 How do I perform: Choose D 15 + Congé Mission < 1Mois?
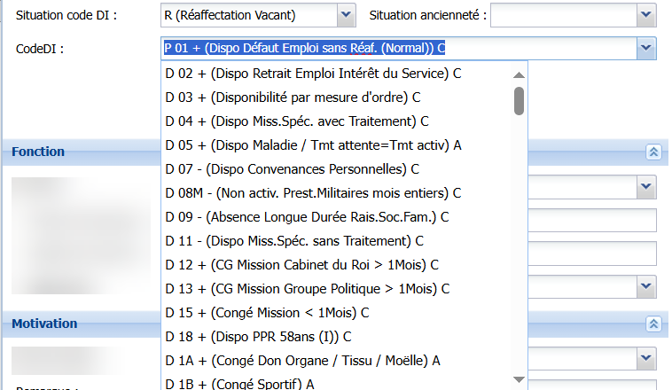point(266,312)
